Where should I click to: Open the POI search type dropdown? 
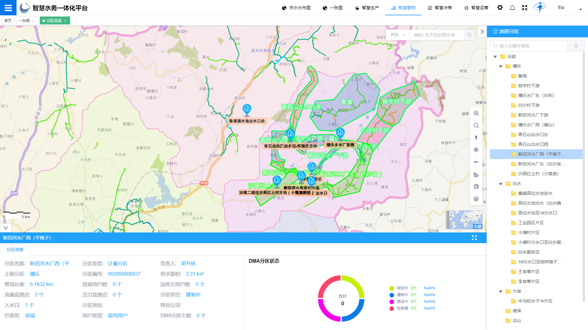[398, 35]
